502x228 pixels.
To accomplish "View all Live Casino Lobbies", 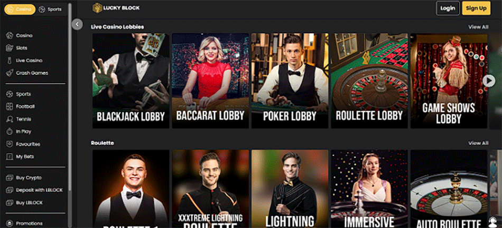I will point(478,27).
